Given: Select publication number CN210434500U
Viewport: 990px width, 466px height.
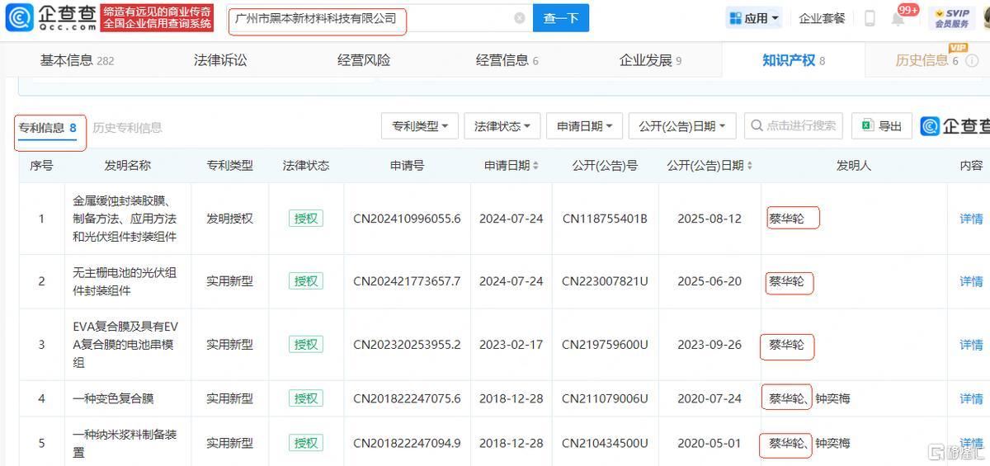Looking at the screenshot, I should click(605, 443).
